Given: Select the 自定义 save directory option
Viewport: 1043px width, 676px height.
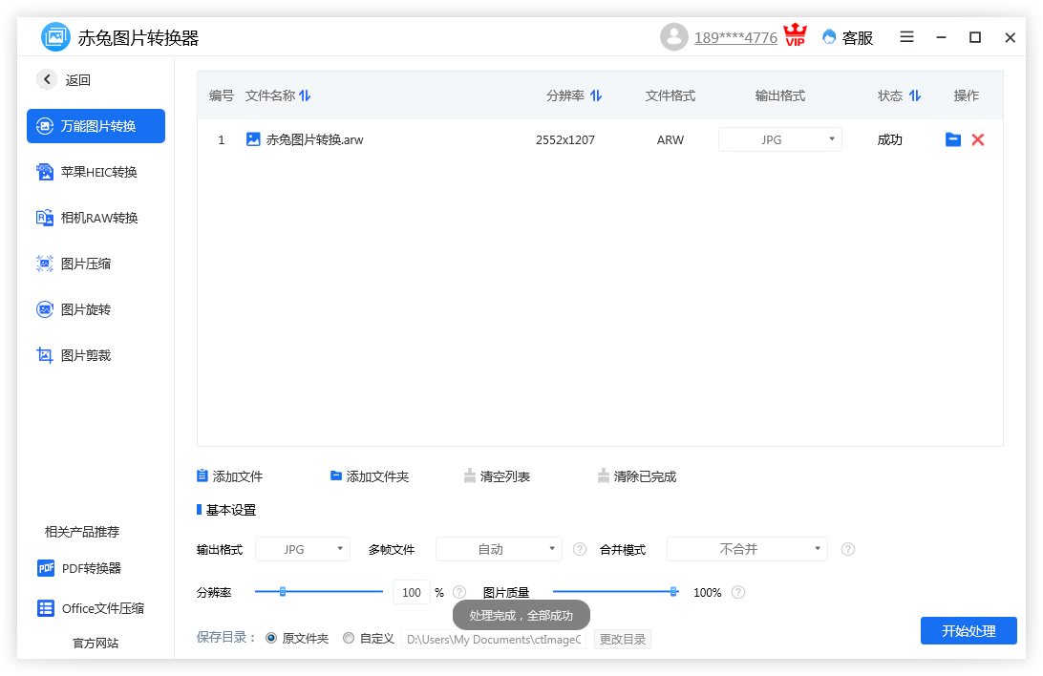Looking at the screenshot, I should pyautogui.click(x=349, y=638).
